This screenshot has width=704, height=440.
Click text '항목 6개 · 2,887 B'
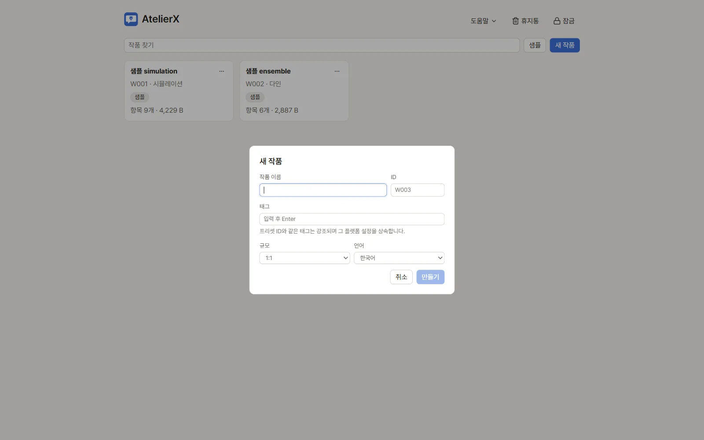pyautogui.click(x=272, y=110)
